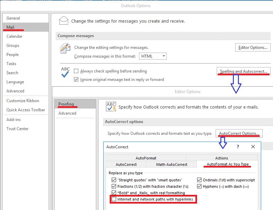The image size is (273, 210).
Task: Open the Groups options category
Action: pos(26,46)
